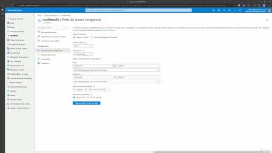This screenshot has width=272, height=153.
Task: Open help question mark icon
Action: tap(235, 10)
